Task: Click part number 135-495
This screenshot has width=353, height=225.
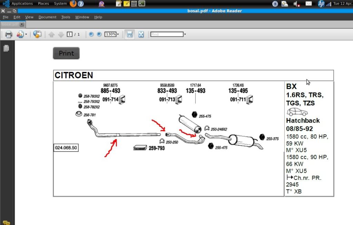Action: [x=238, y=91]
